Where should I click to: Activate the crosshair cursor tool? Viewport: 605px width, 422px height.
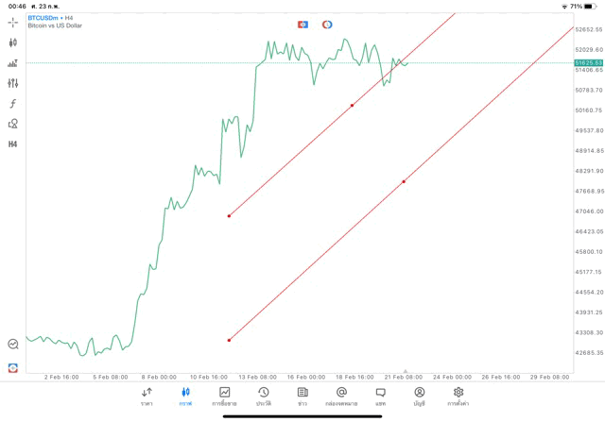tap(13, 22)
